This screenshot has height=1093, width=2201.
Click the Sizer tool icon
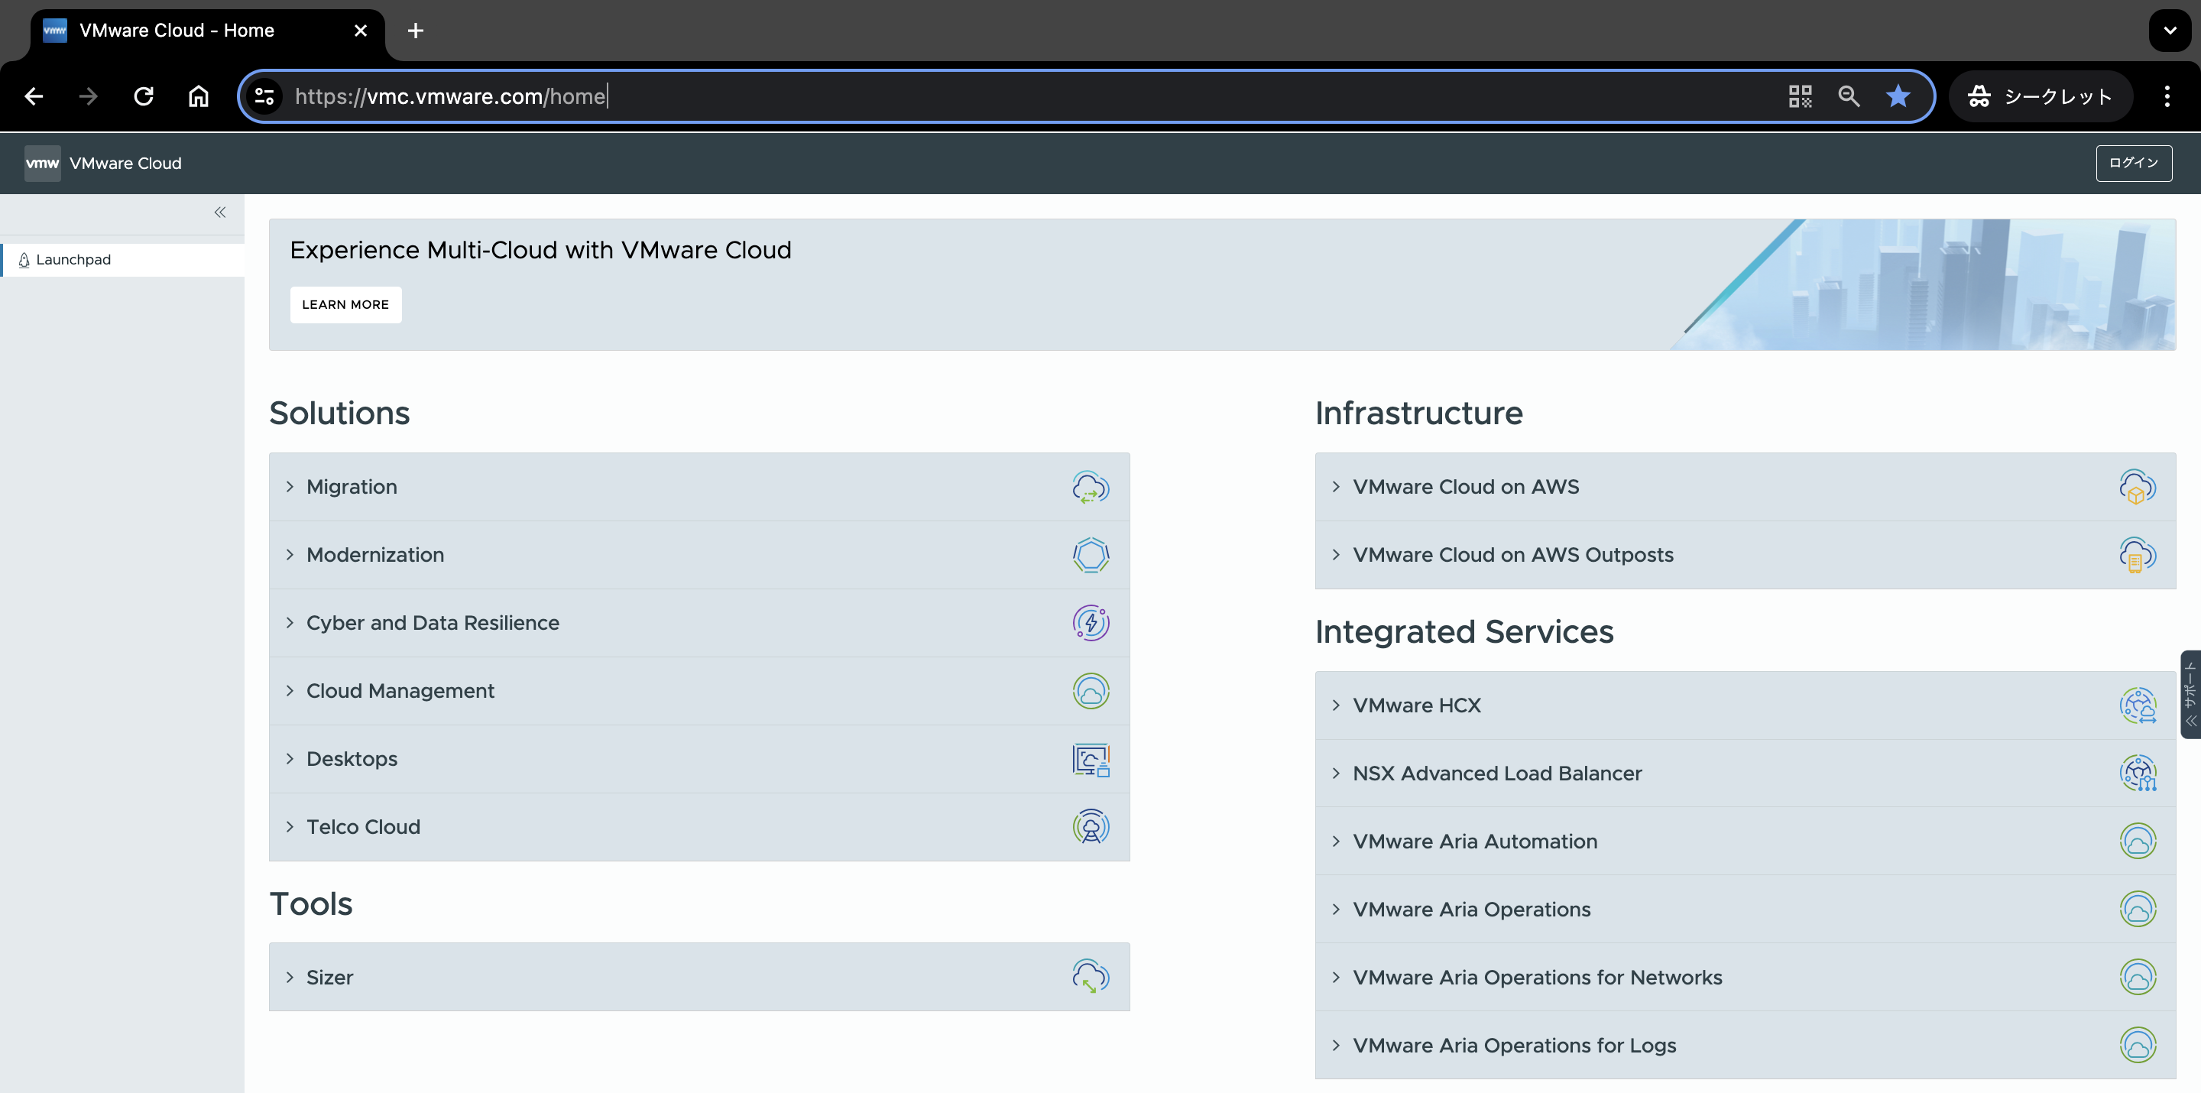click(x=1091, y=977)
